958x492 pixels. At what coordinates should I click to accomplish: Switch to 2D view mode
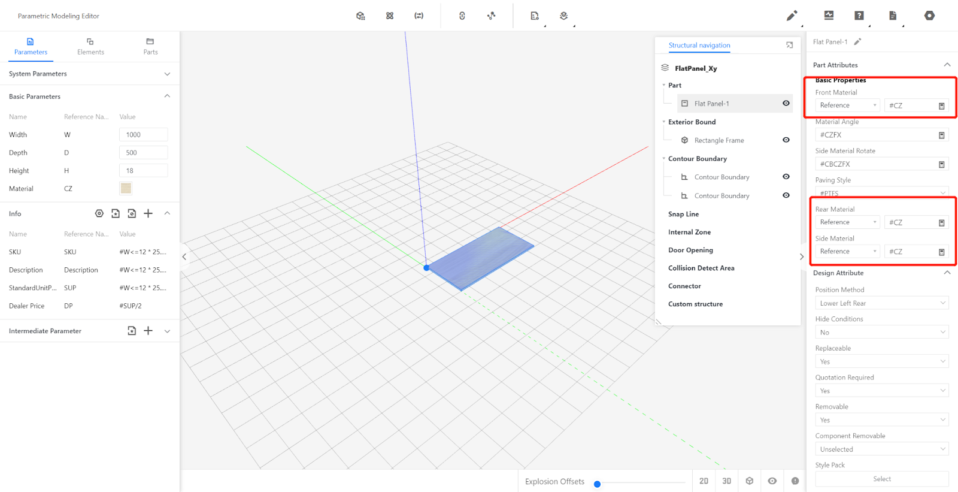coord(704,481)
